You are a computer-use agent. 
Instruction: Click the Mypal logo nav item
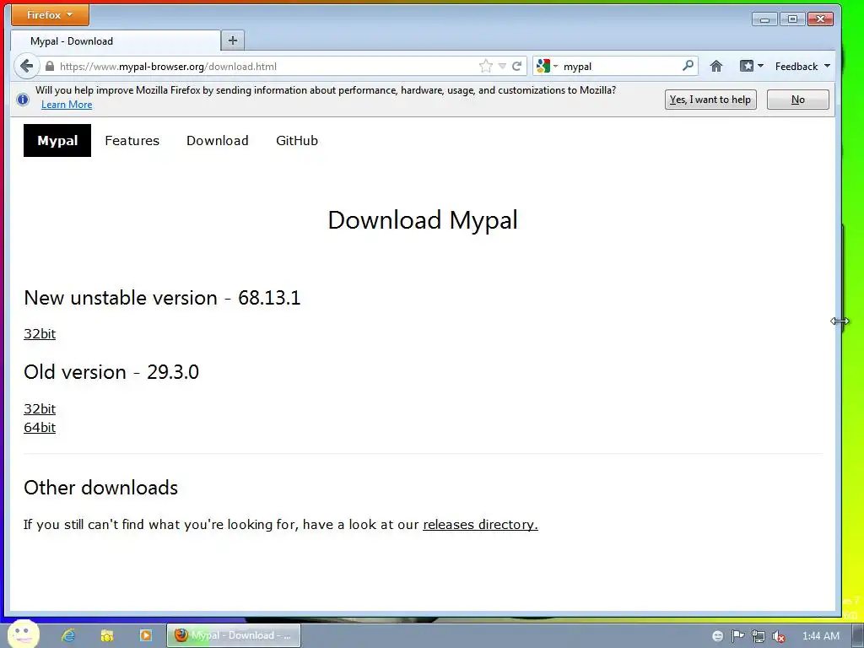(x=57, y=141)
